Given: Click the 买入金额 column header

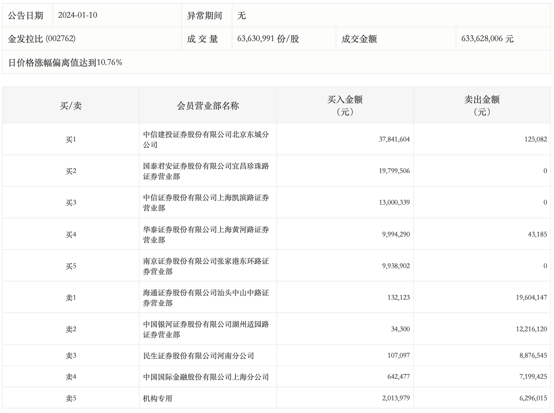Looking at the screenshot, I should pos(345,105).
